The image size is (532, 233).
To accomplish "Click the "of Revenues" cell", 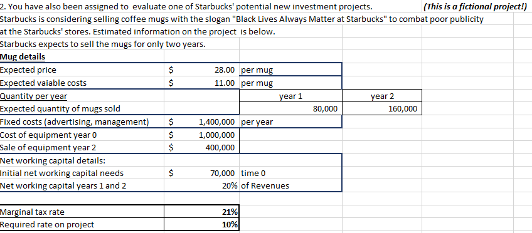I will [x=290, y=185].
